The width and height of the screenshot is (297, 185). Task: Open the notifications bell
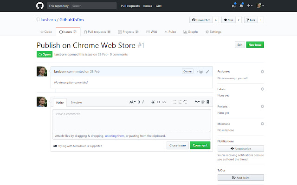(x=242, y=6)
